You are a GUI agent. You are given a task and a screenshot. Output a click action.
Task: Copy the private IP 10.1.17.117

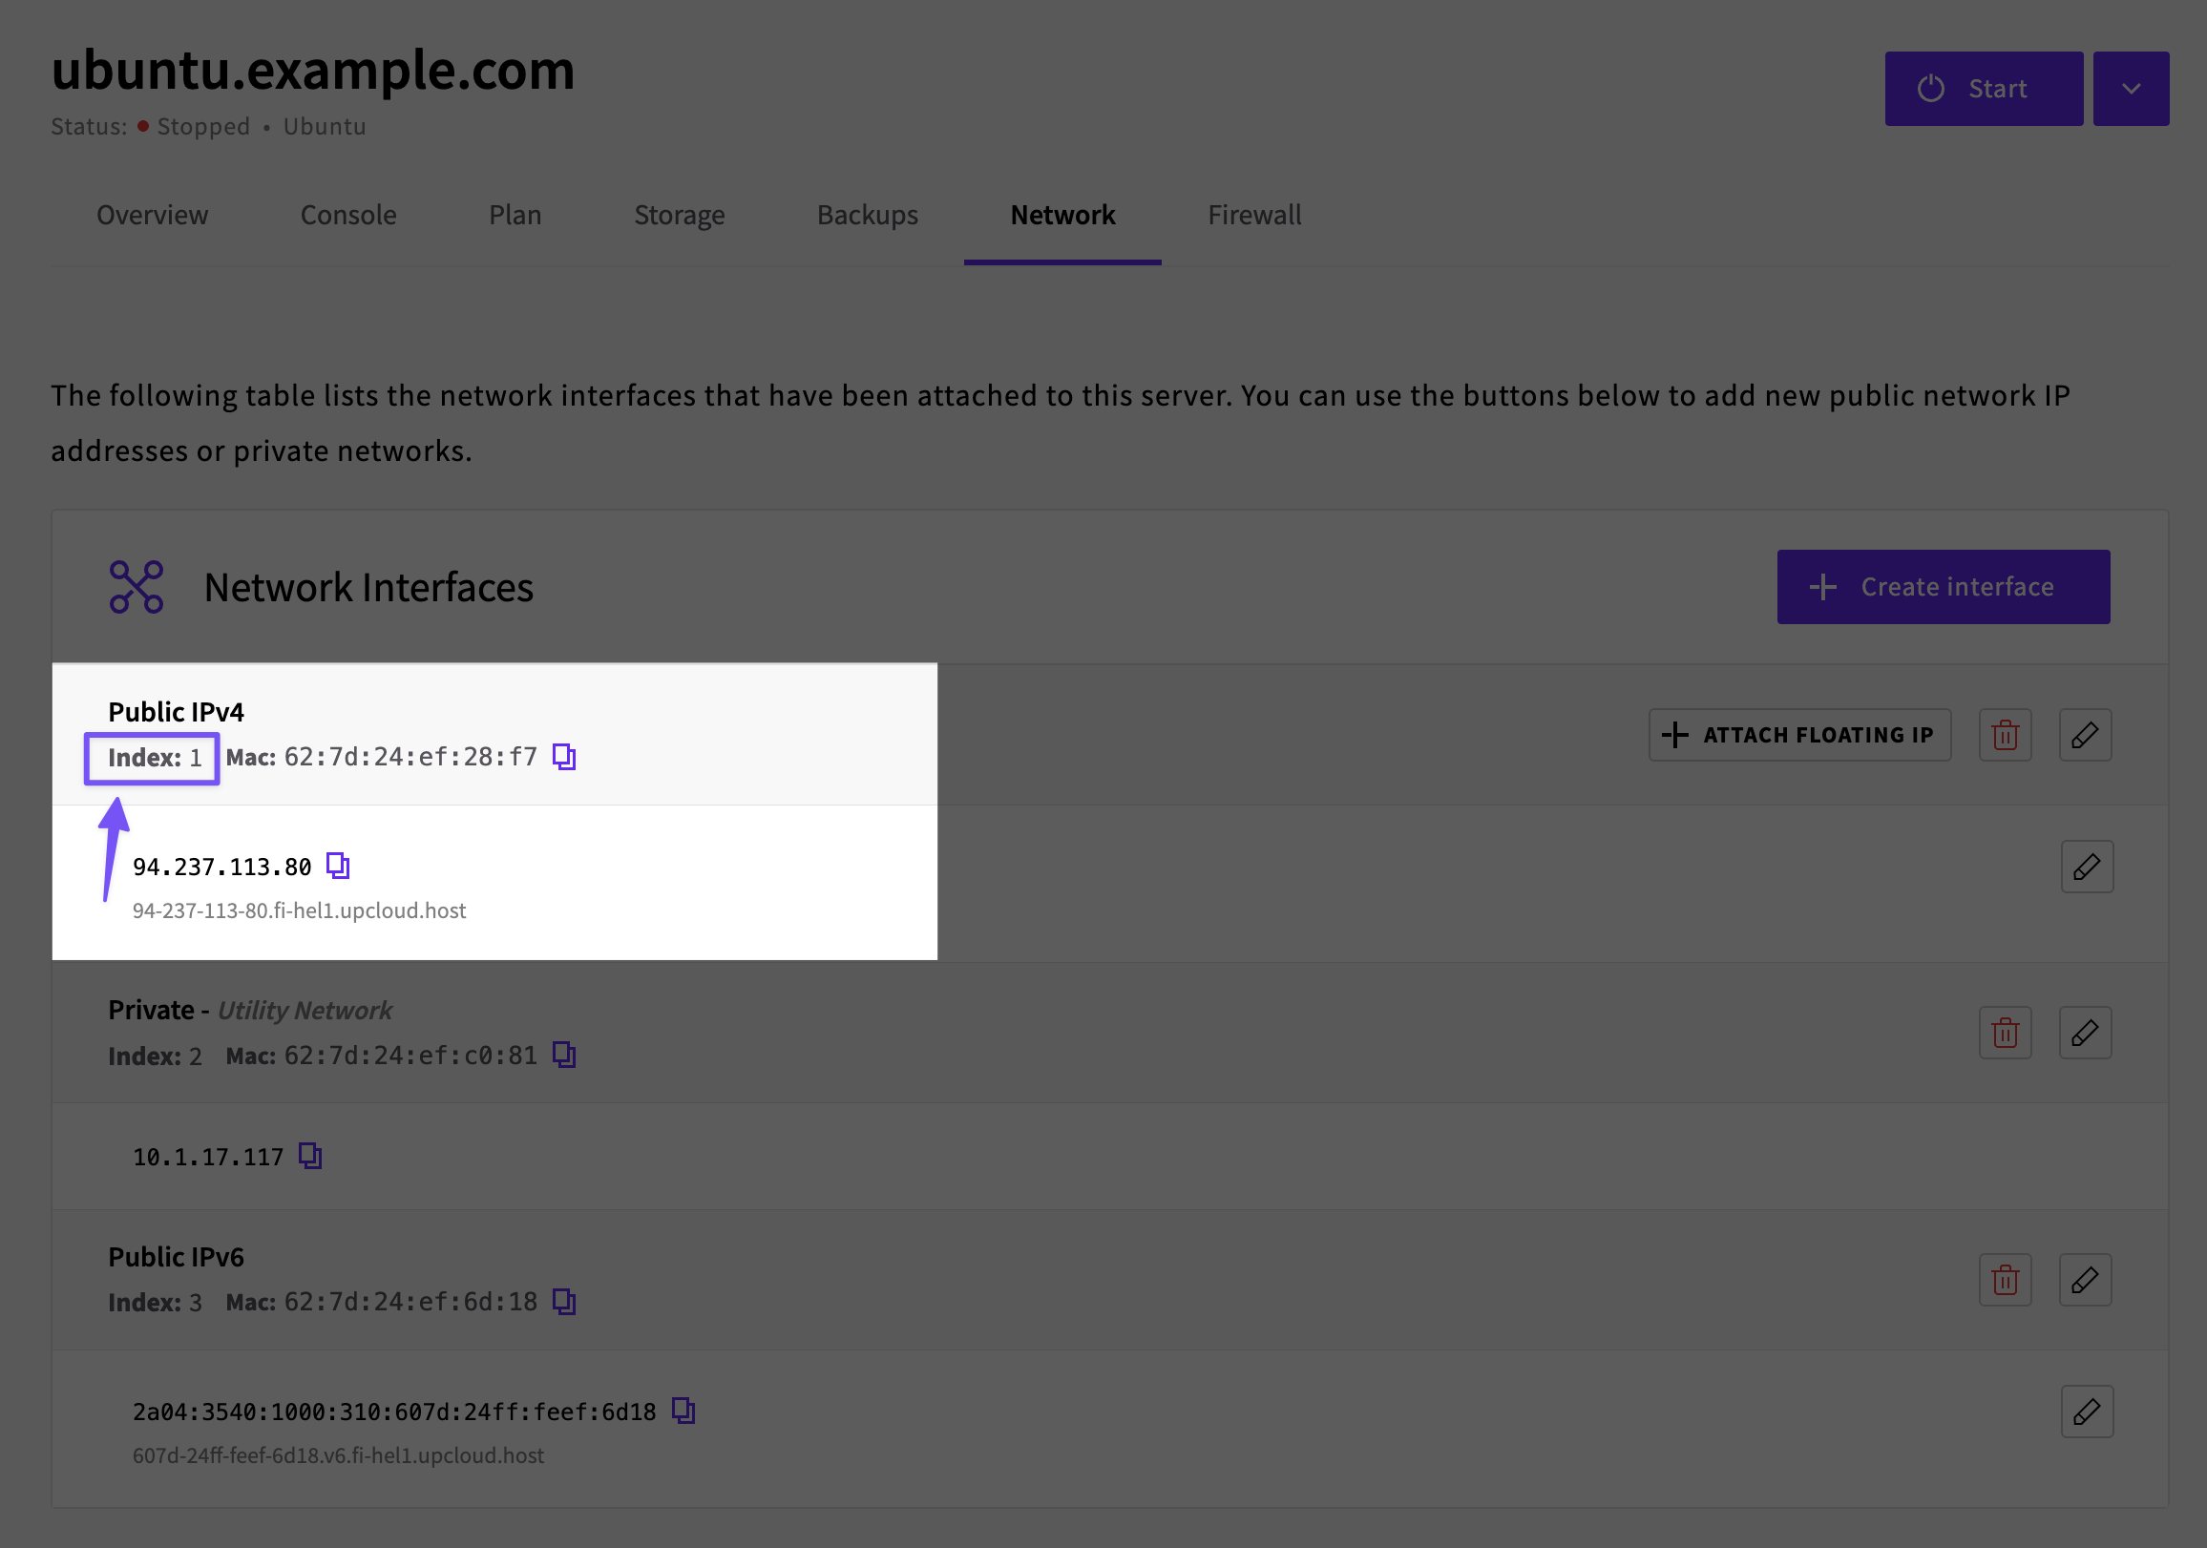pyautogui.click(x=309, y=1156)
